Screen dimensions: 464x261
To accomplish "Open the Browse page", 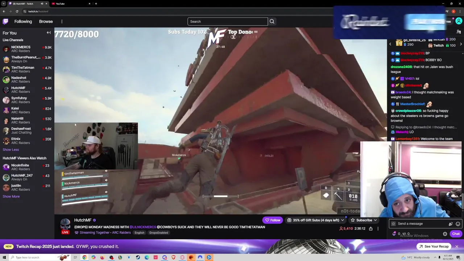I will click(46, 21).
